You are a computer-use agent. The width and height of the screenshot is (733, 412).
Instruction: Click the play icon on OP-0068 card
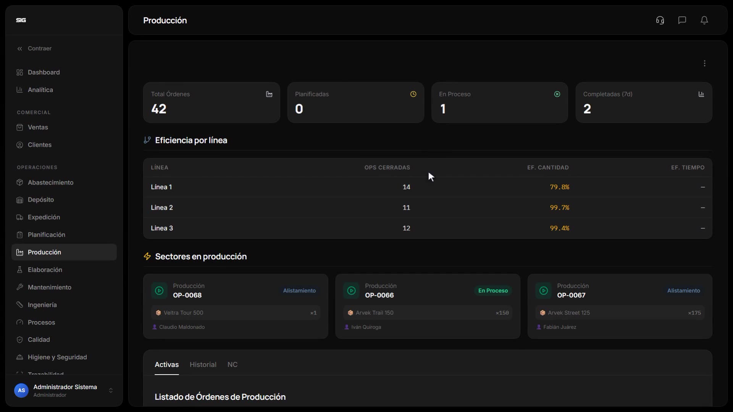point(159,291)
